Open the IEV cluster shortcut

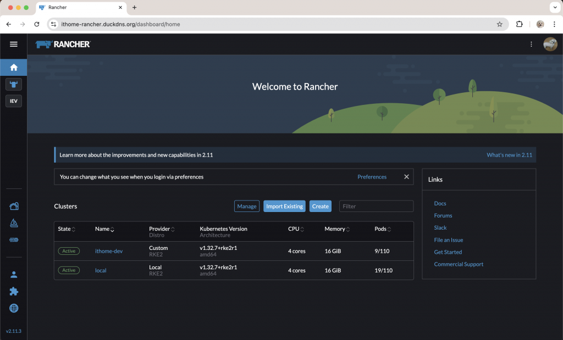tap(14, 101)
